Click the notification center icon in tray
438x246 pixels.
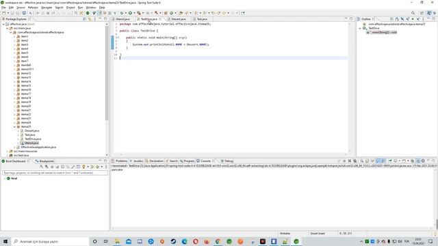(430, 241)
